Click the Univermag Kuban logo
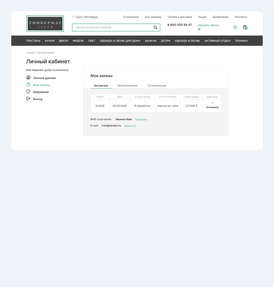Viewport: 274px width, 287px height. click(x=45, y=24)
